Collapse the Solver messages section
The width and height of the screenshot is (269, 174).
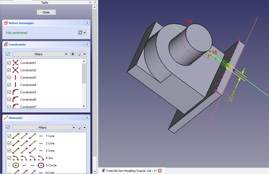[x=87, y=23]
